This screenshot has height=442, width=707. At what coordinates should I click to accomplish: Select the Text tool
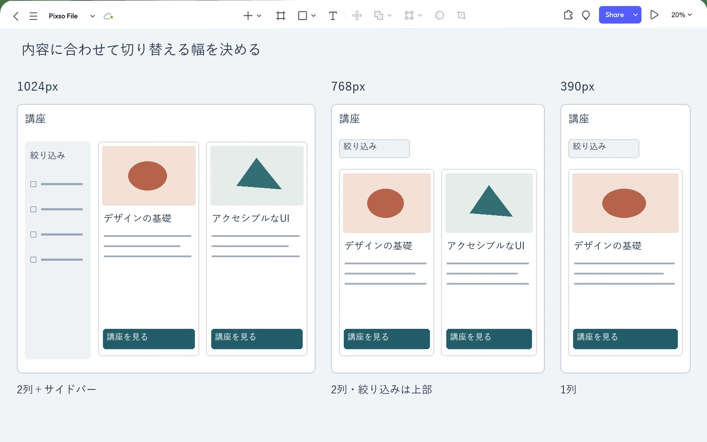coord(333,16)
